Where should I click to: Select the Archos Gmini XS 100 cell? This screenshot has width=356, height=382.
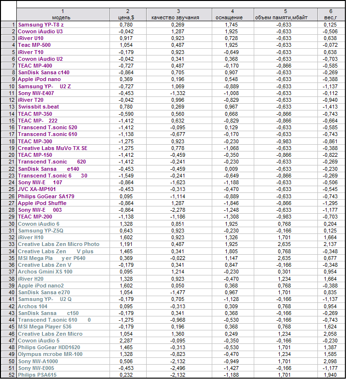click(63, 272)
